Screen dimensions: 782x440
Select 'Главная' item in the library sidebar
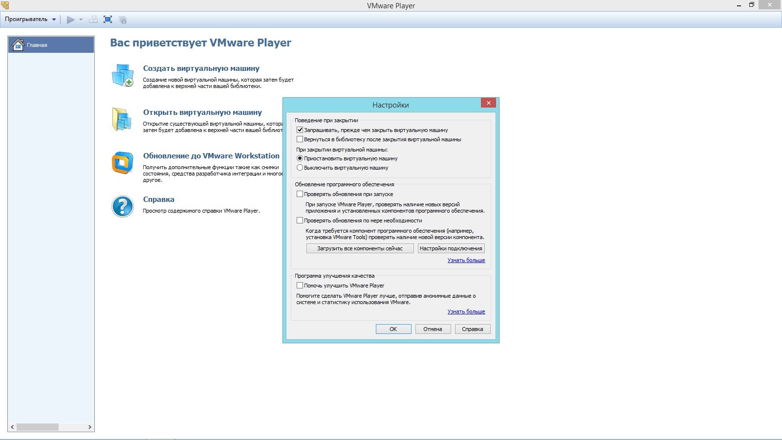coord(51,45)
